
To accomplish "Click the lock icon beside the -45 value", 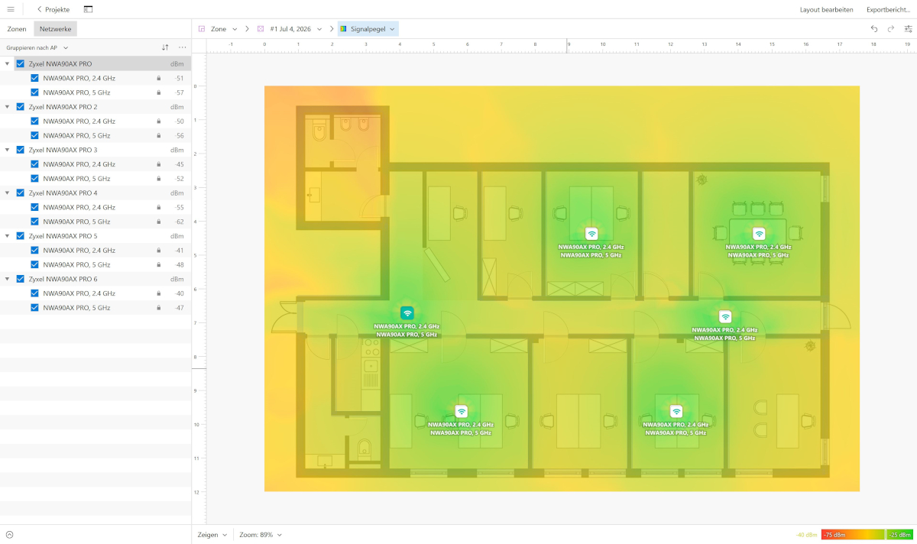I will tap(159, 164).
